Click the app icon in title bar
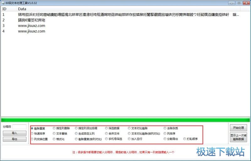This screenshot has width=251, height=161. click(x=3, y=3)
